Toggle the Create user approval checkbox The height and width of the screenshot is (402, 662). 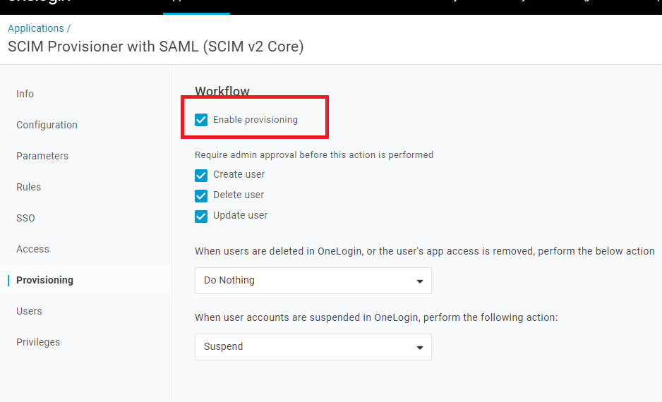pos(201,176)
